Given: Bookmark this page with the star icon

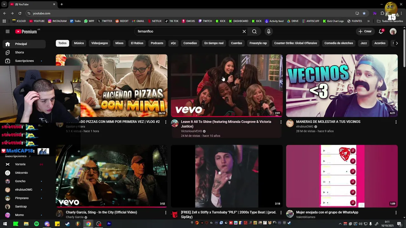Looking at the screenshot, I should [364, 13].
